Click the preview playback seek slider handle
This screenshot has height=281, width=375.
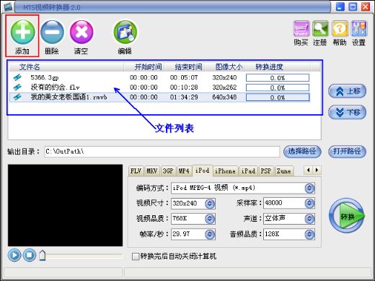point(43,256)
